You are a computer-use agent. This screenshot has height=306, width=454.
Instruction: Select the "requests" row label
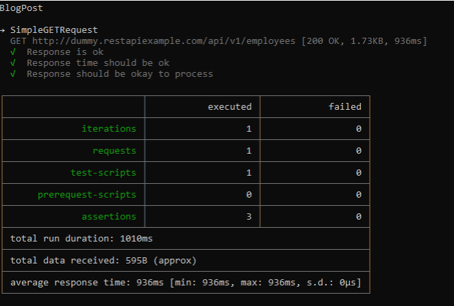coord(114,151)
